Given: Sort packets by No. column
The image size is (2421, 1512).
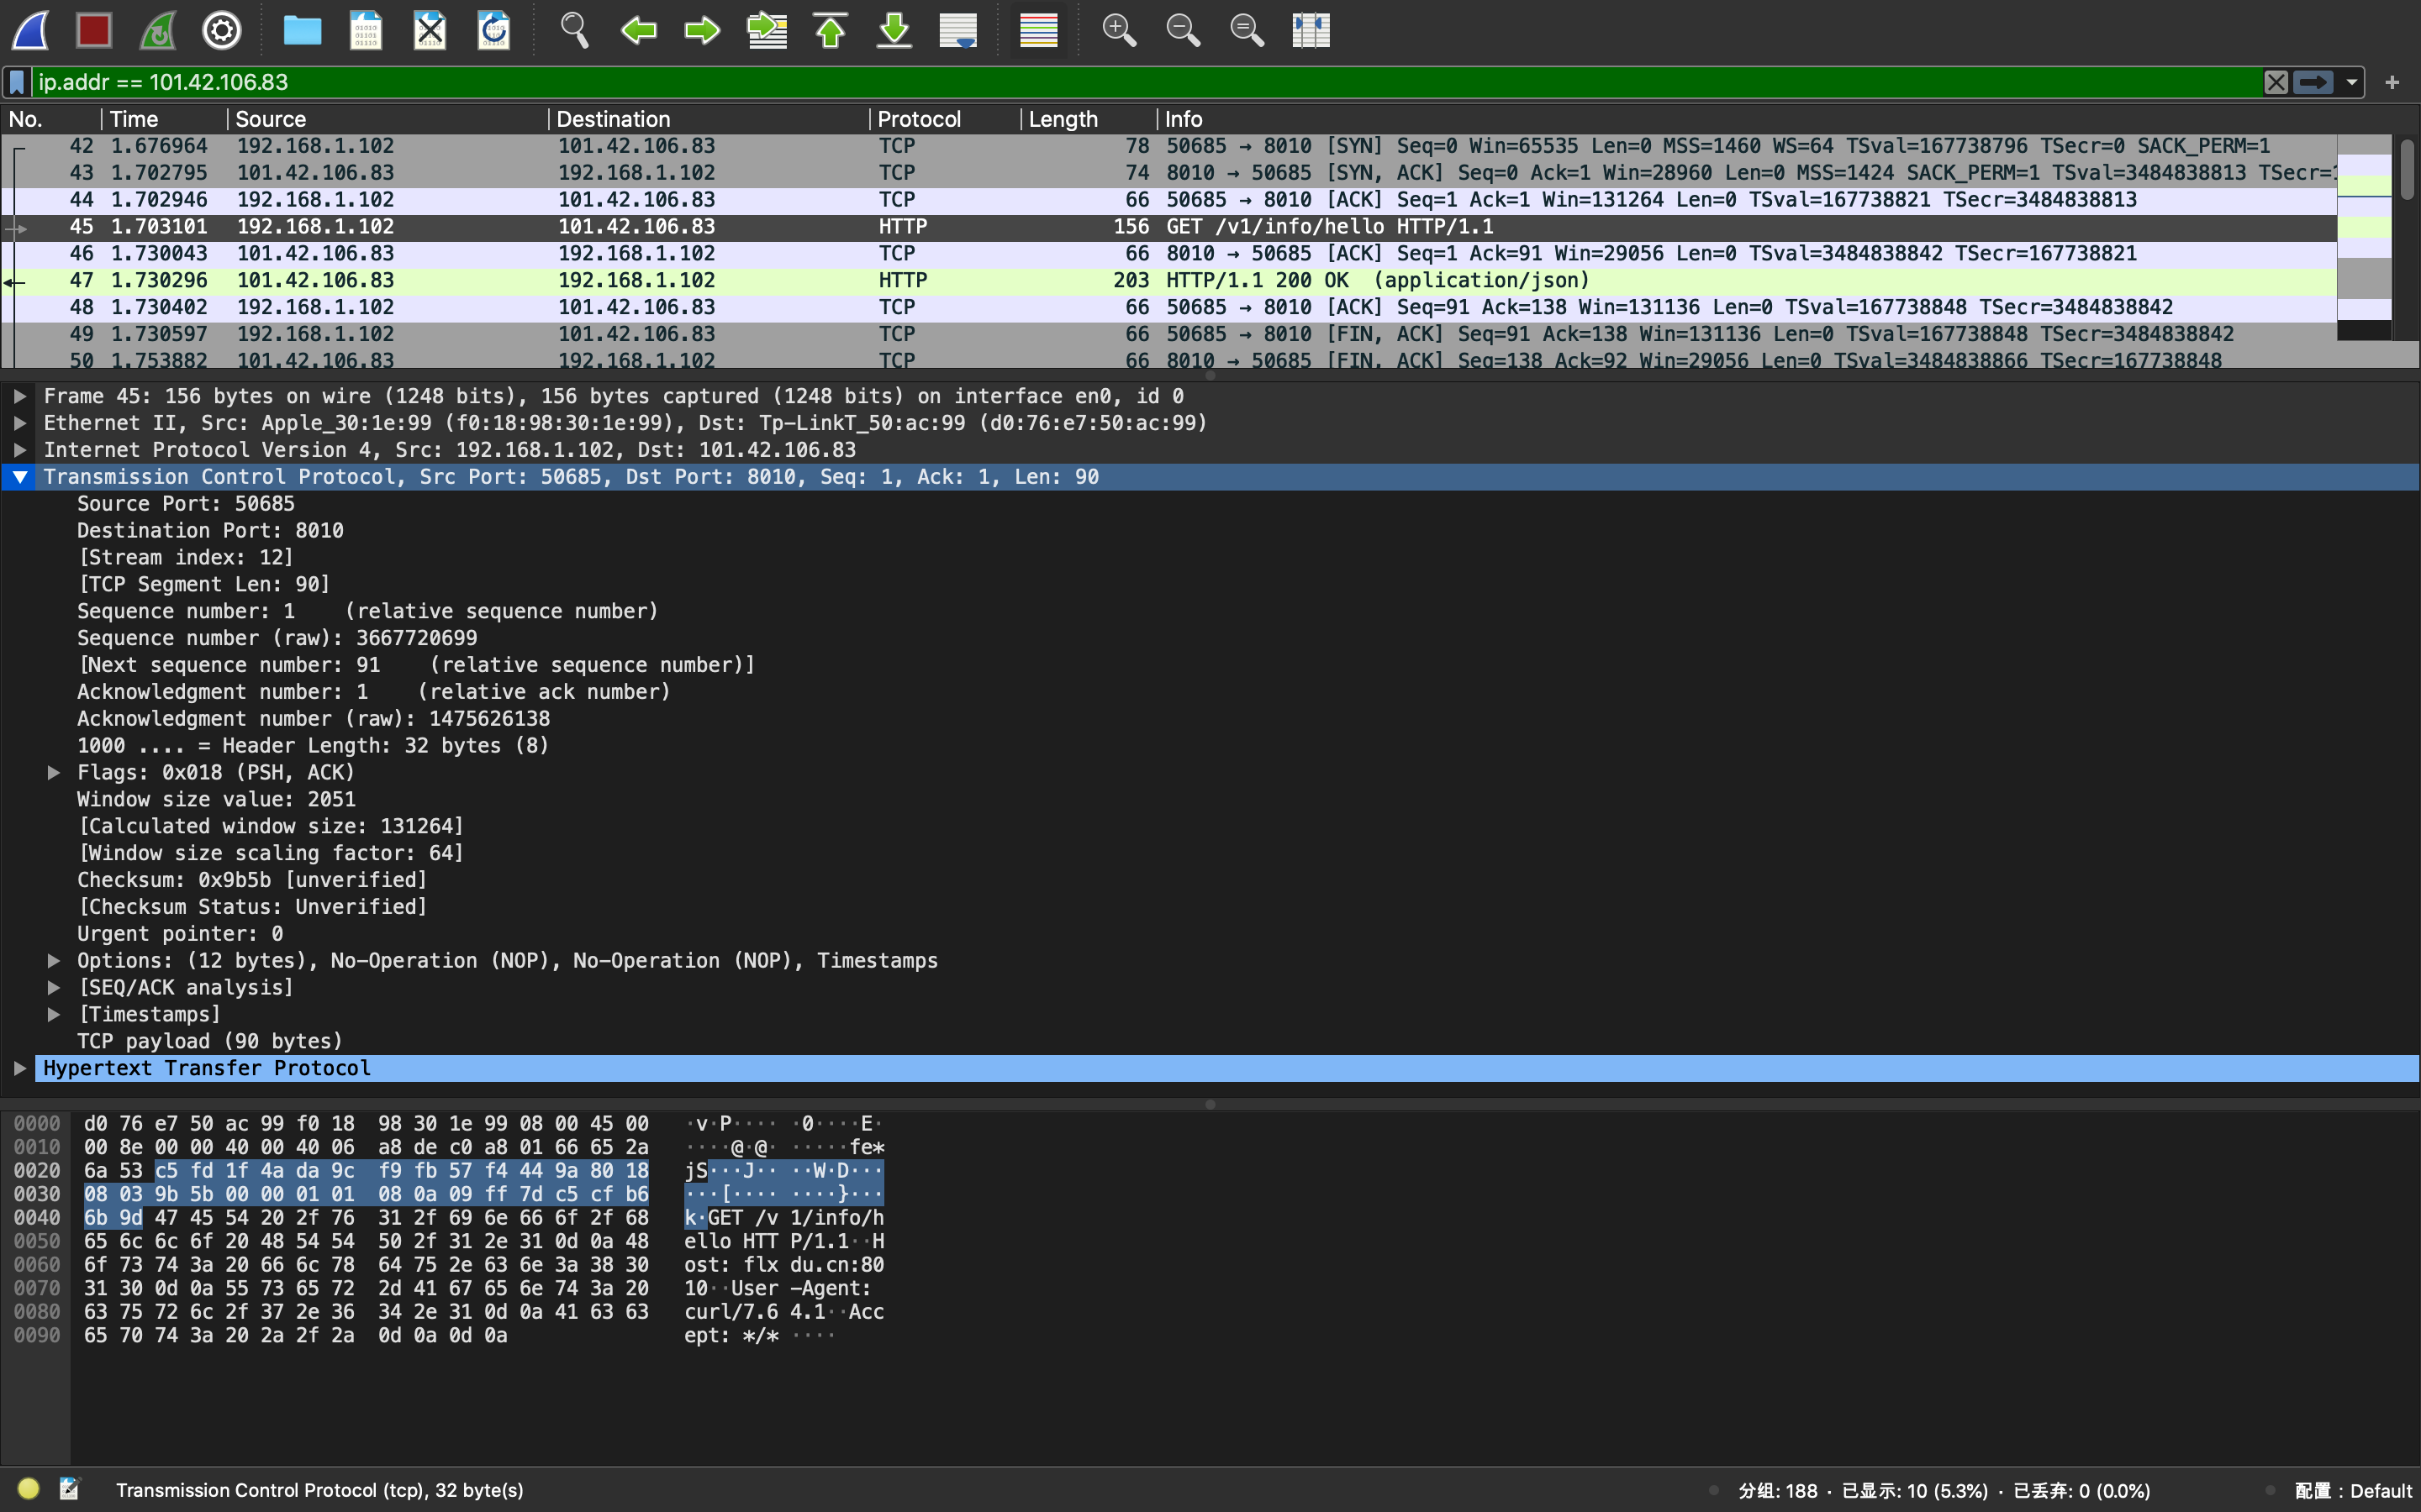Looking at the screenshot, I should pyautogui.click(x=50, y=119).
